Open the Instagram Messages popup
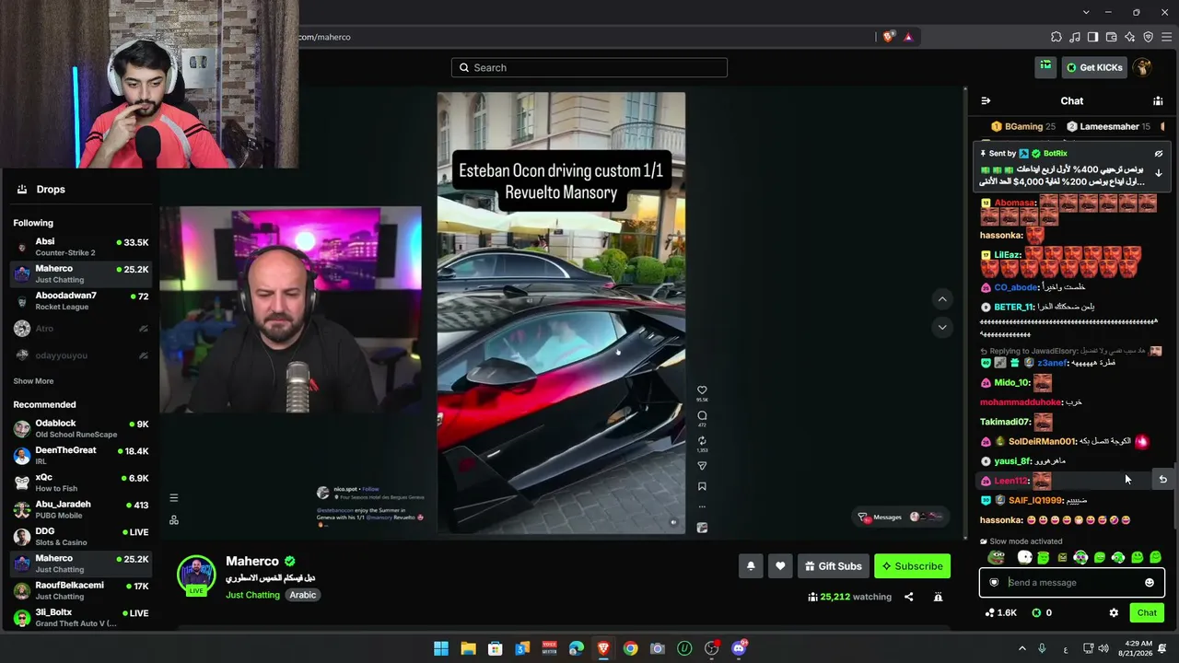The image size is (1179, 663). 900,518
